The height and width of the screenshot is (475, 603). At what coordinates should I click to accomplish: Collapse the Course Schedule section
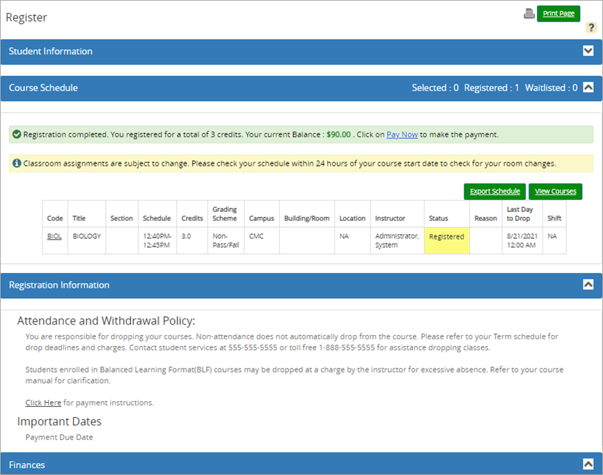(x=588, y=88)
